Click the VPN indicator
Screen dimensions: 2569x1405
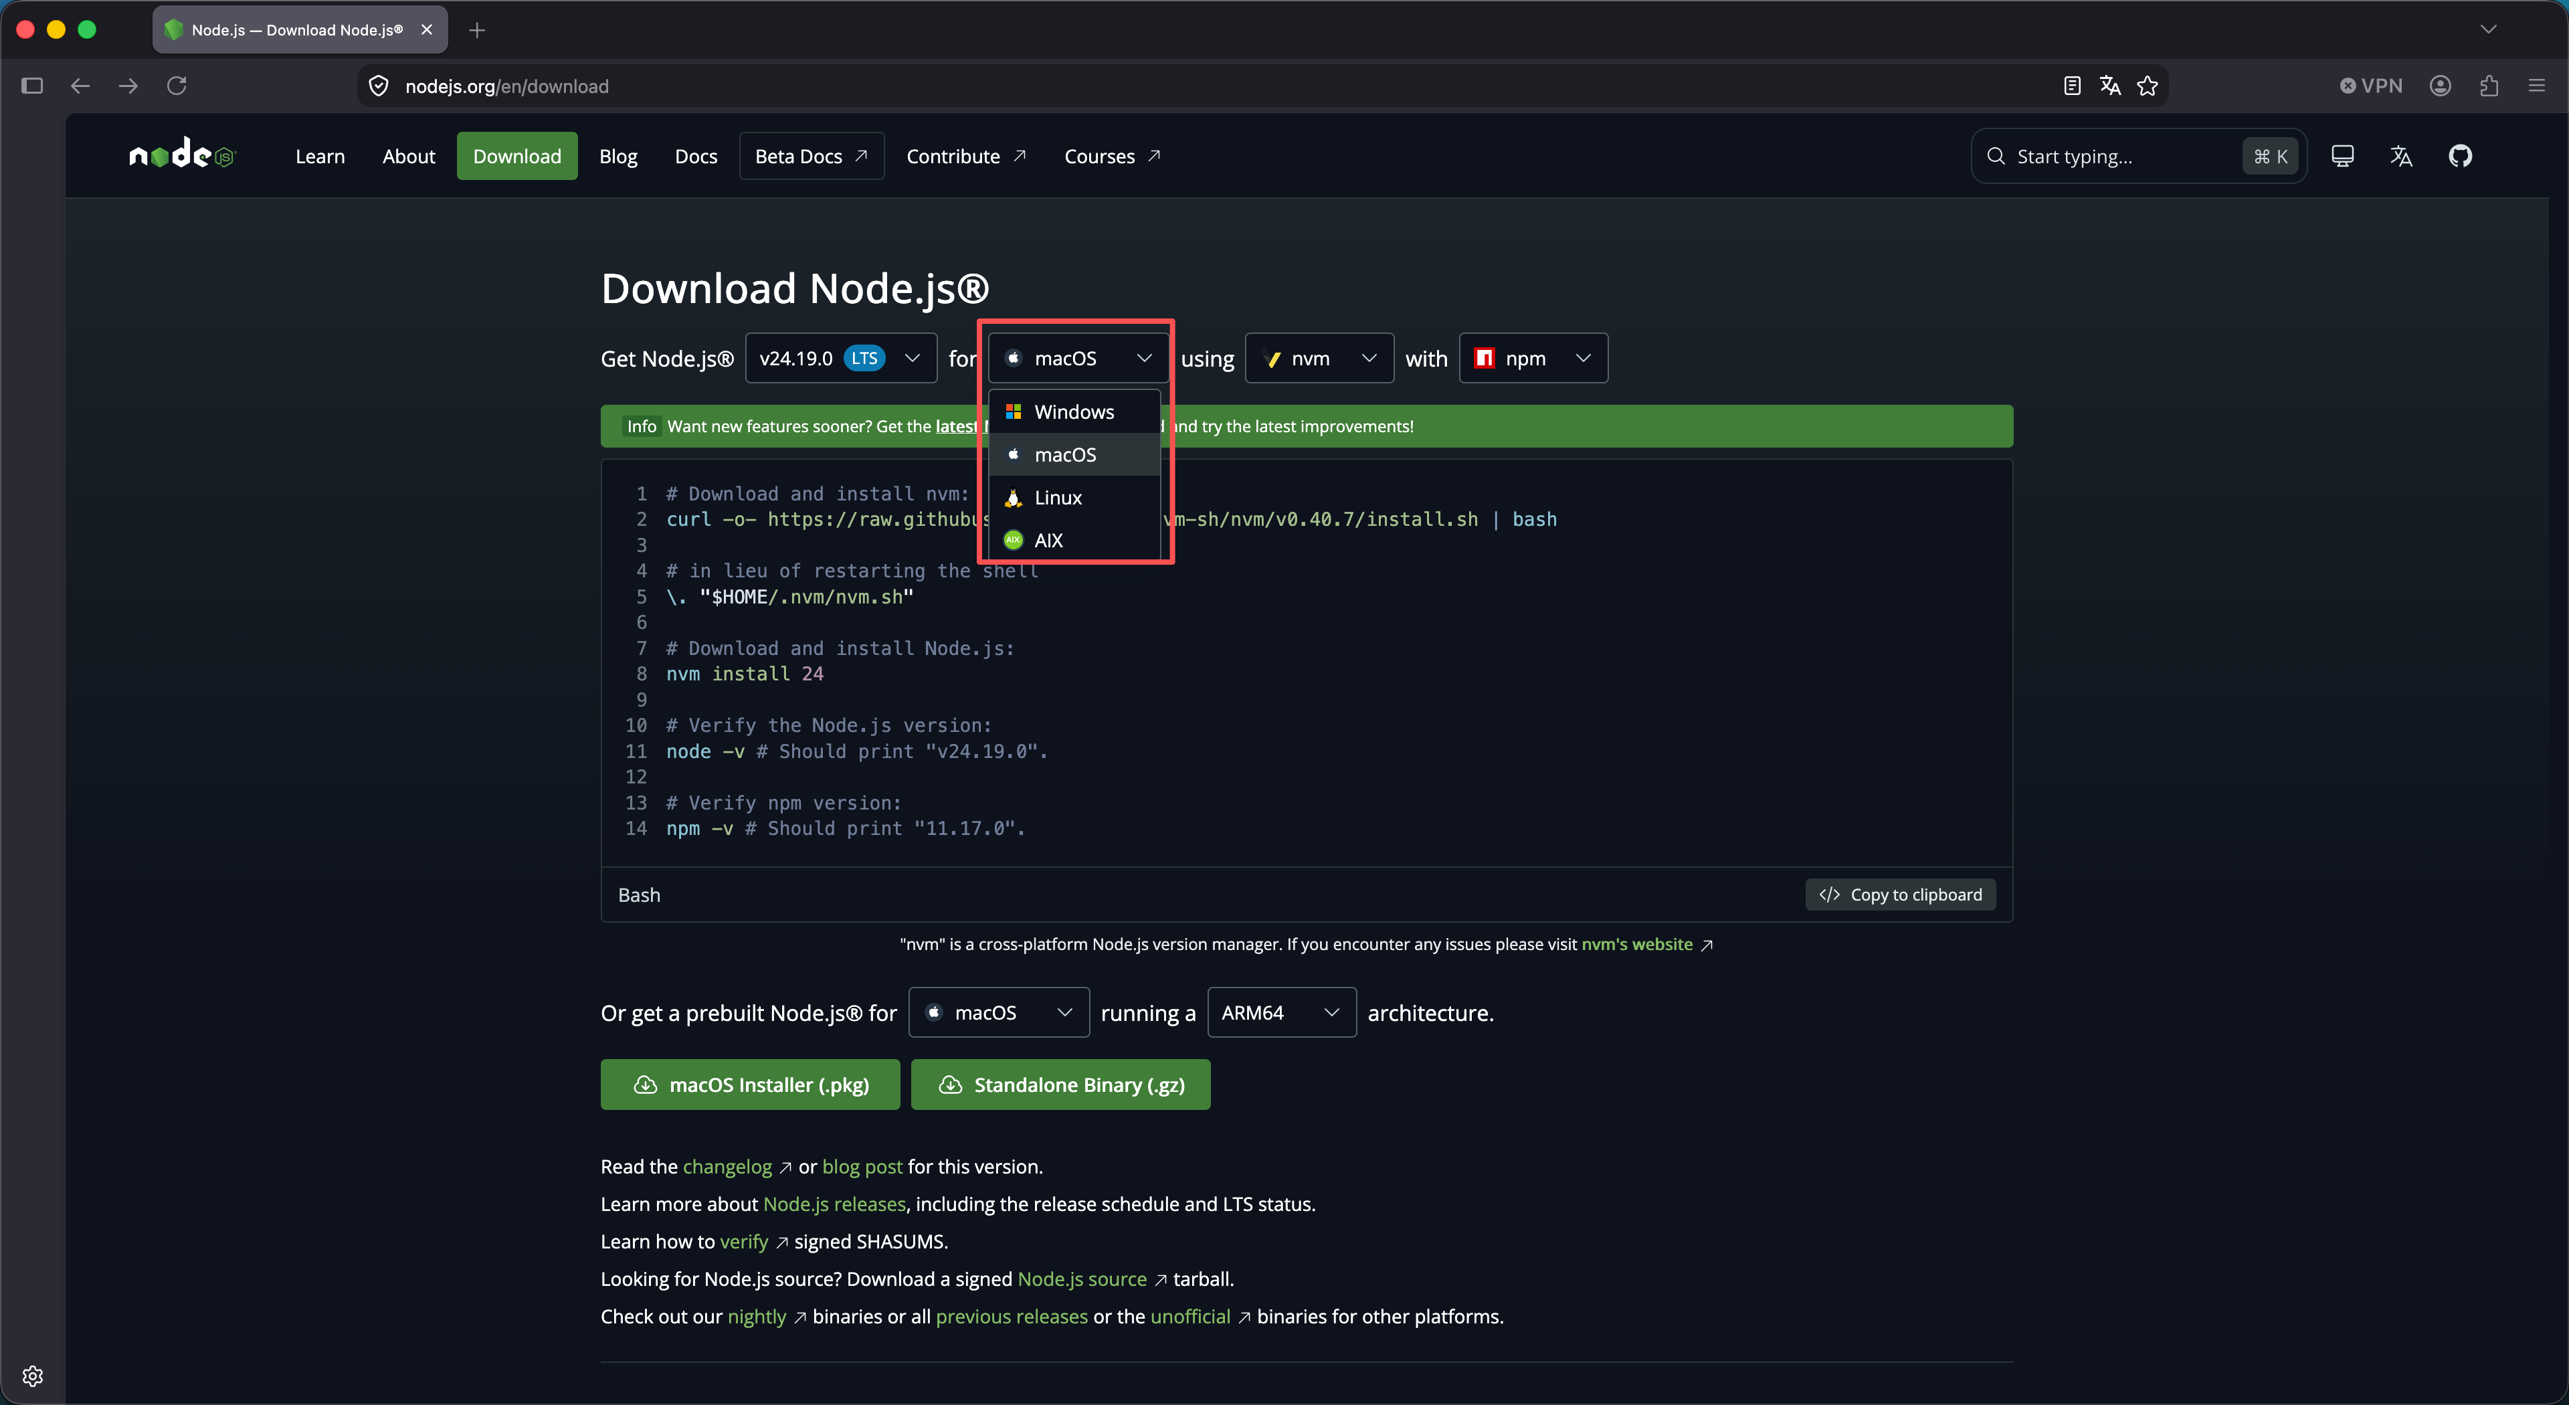(x=2370, y=86)
